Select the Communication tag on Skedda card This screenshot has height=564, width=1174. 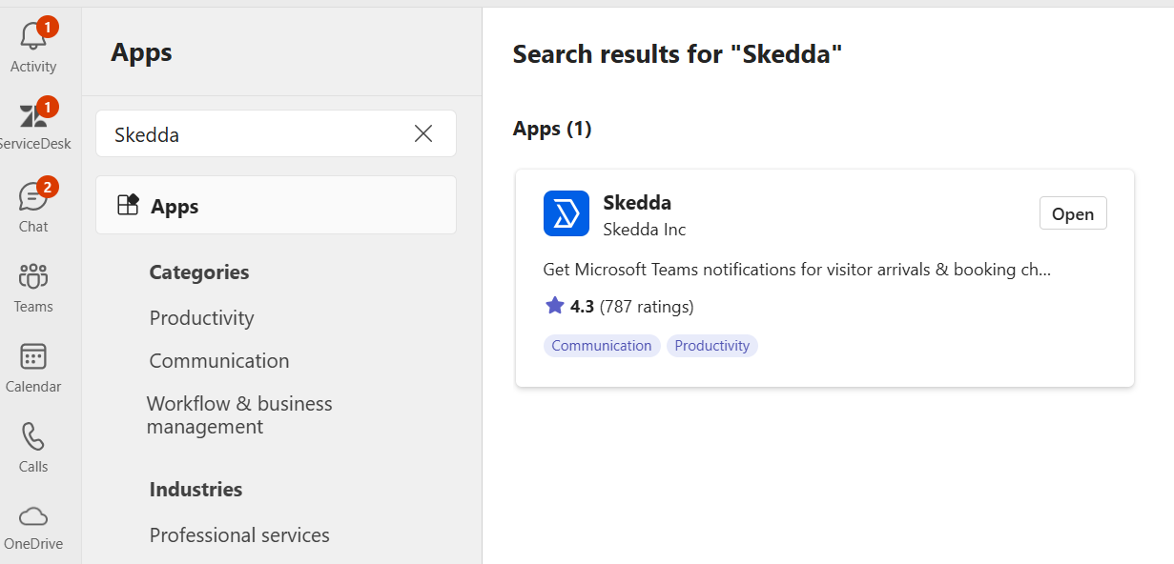[601, 345]
